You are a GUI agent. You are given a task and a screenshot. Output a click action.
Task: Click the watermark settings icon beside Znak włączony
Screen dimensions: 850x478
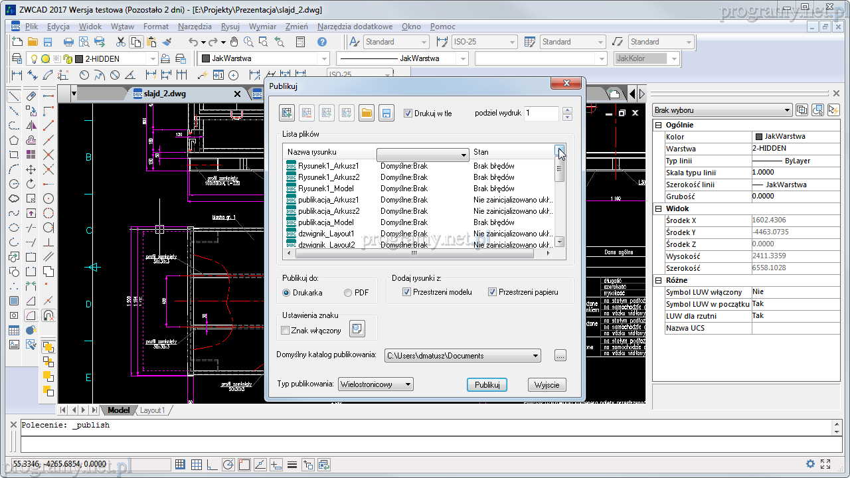coord(357,329)
